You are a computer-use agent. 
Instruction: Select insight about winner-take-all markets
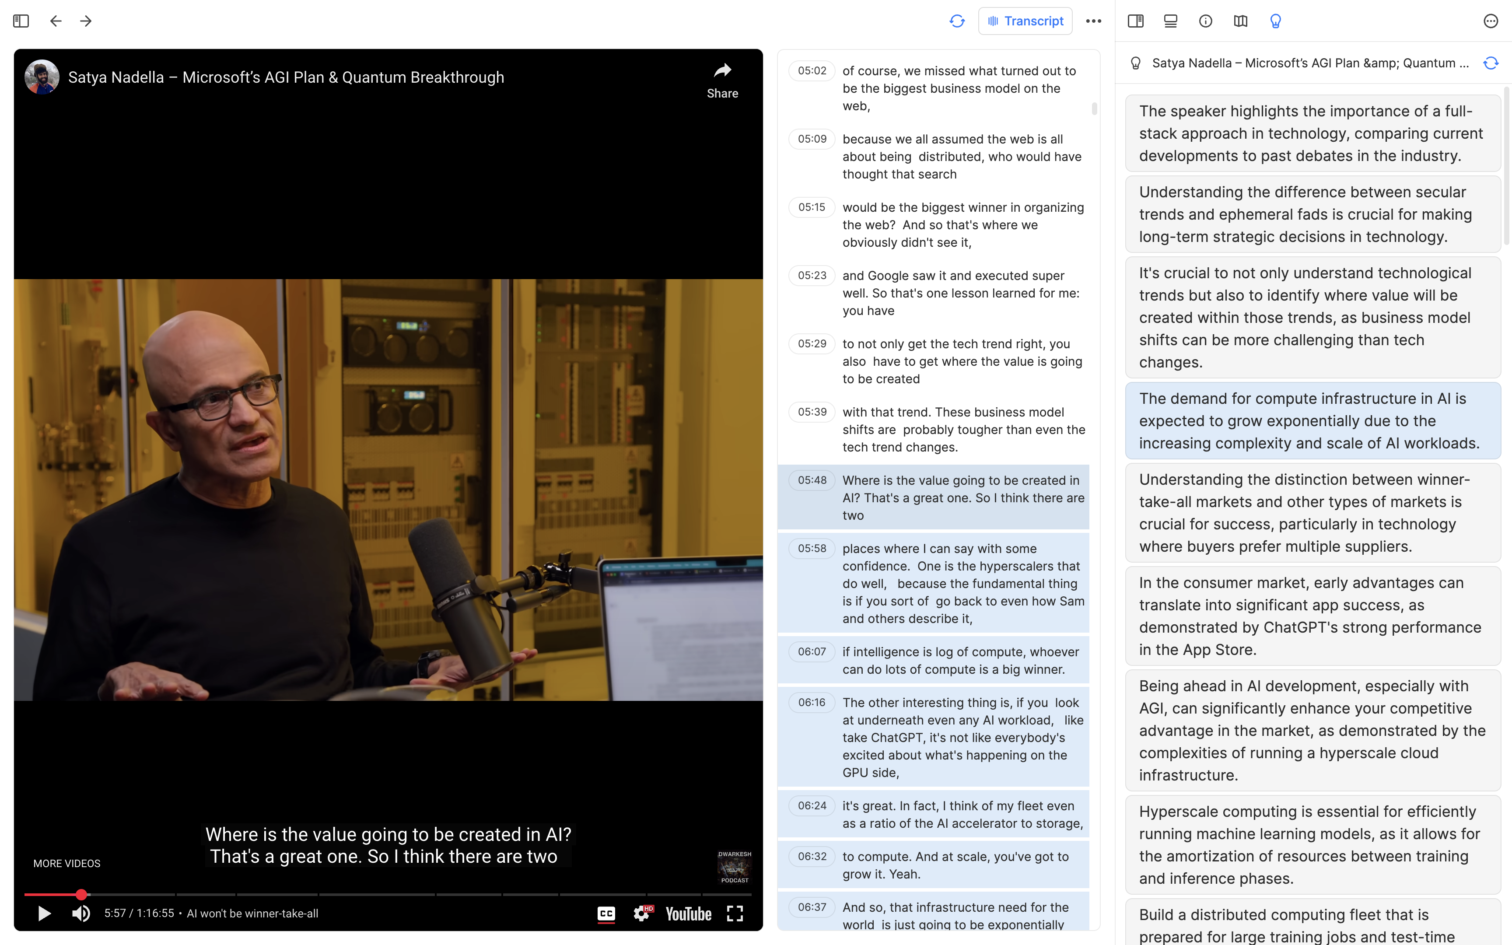click(1312, 512)
